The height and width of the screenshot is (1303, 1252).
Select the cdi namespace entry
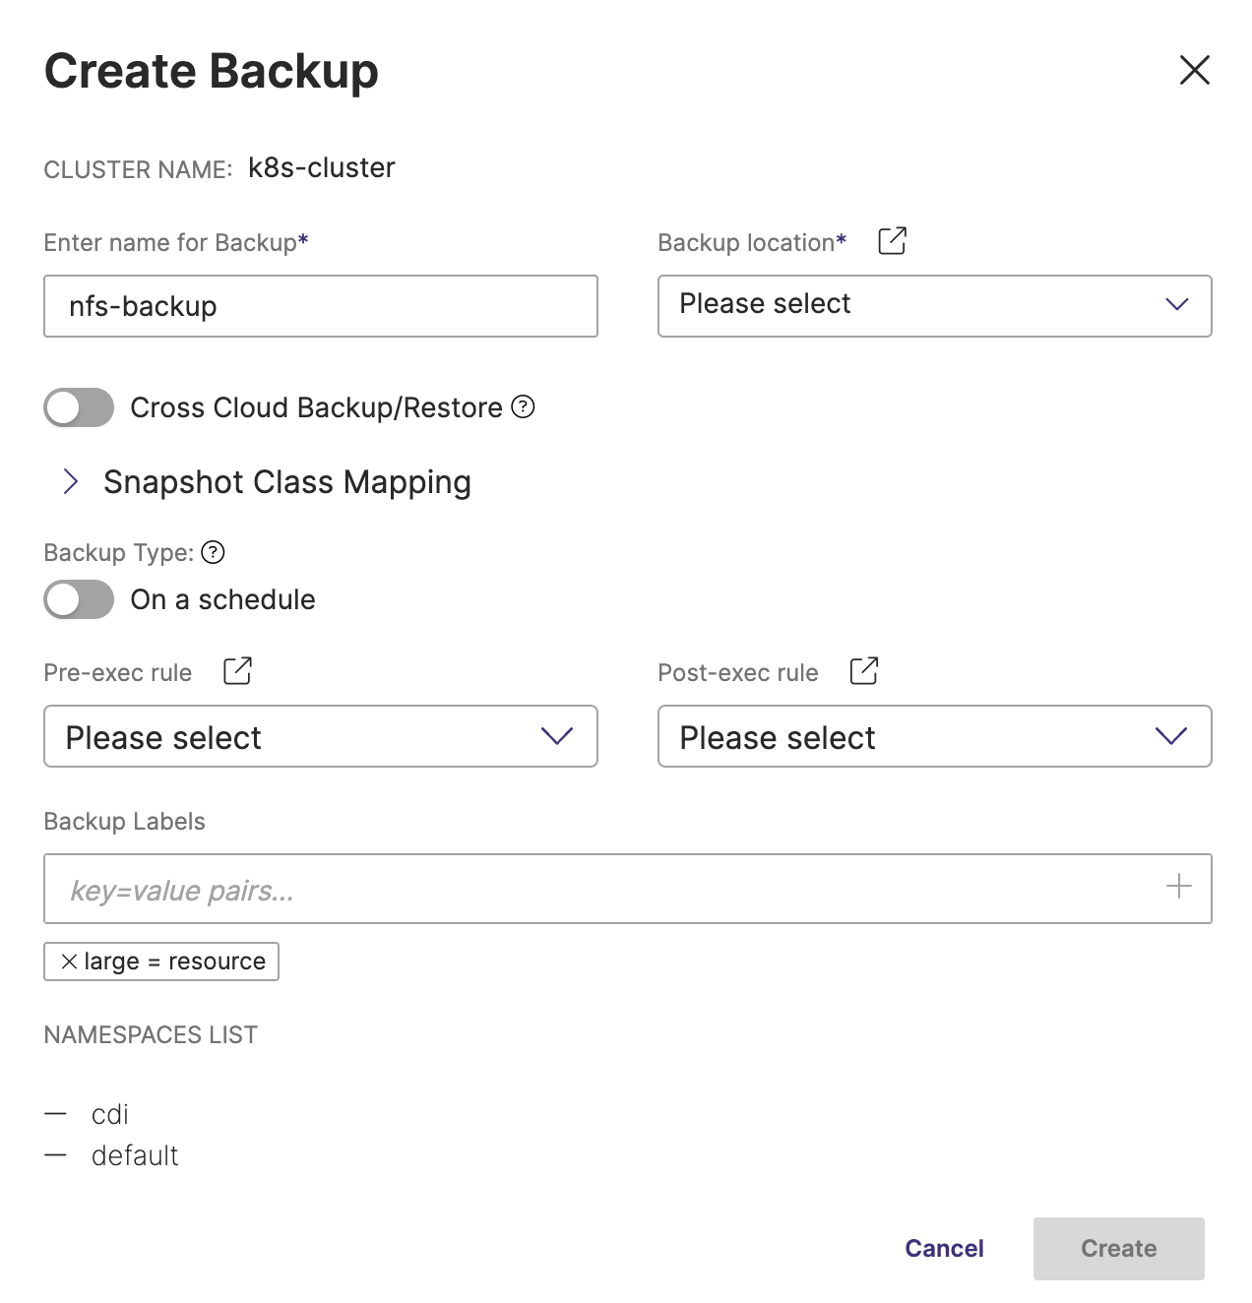pos(110,1114)
